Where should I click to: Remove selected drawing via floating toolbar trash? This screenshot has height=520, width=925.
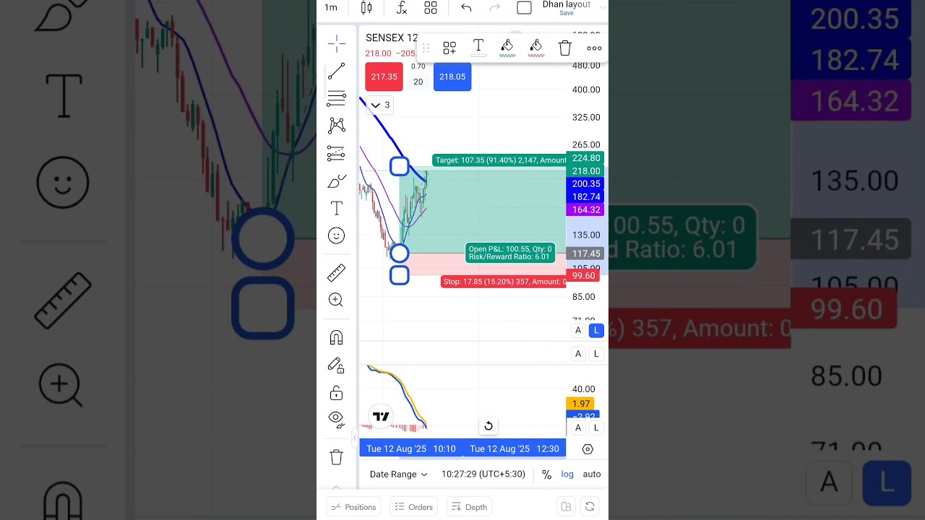(565, 48)
